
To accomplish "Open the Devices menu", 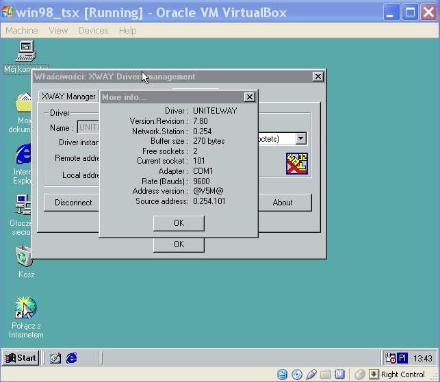I will click(93, 30).
